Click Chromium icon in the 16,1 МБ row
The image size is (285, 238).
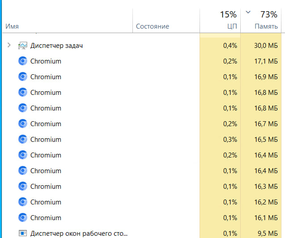click(23, 218)
